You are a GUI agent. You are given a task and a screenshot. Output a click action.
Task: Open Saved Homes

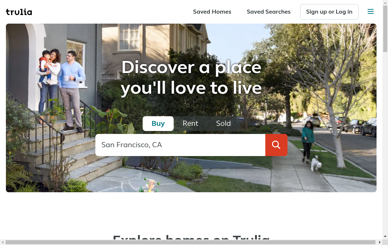[212, 12]
